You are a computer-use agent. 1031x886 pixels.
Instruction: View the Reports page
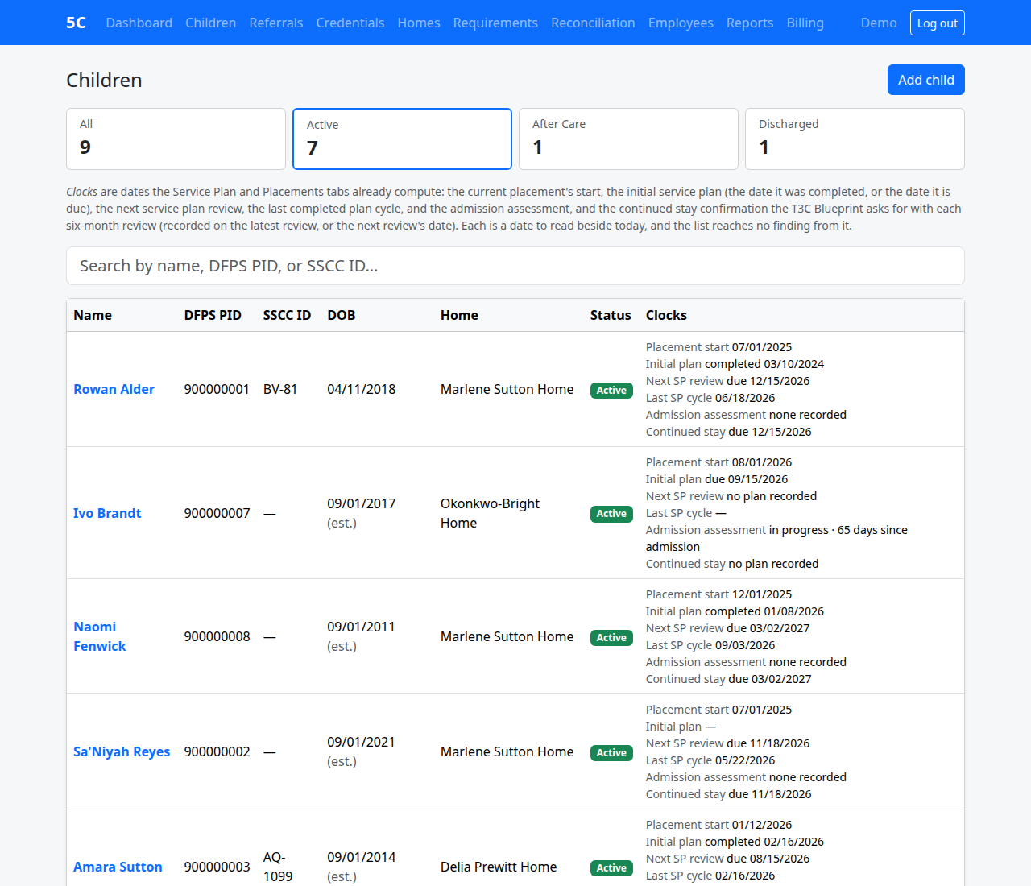(750, 23)
